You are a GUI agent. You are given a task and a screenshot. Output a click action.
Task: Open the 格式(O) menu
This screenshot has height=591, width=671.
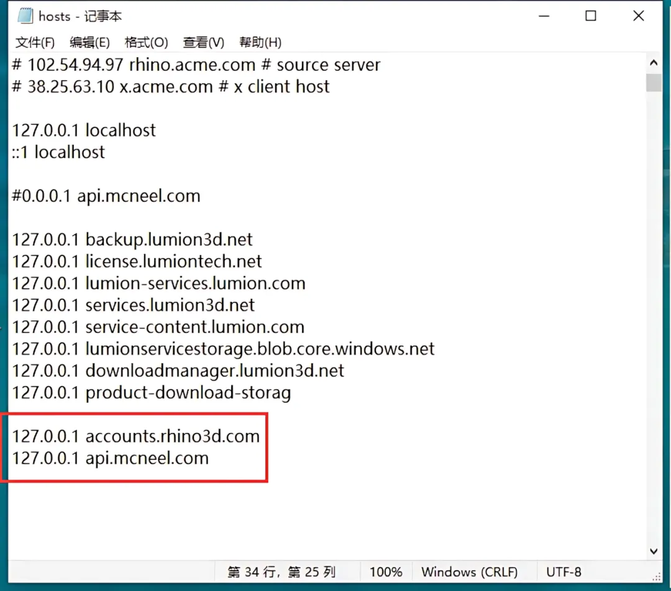click(x=147, y=42)
